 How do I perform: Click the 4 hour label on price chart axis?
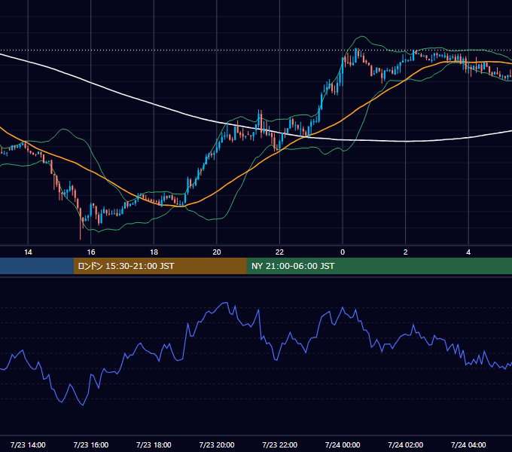coord(468,252)
